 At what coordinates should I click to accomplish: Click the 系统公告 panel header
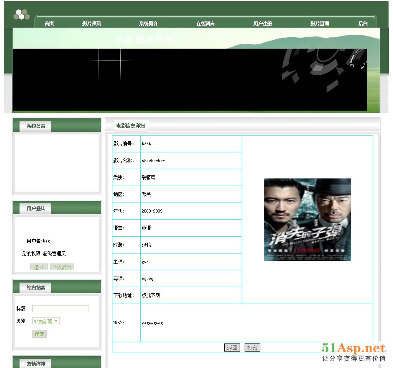(x=36, y=126)
